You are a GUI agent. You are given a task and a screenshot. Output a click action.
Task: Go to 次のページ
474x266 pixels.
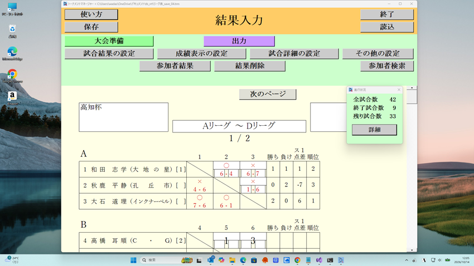tap(268, 94)
